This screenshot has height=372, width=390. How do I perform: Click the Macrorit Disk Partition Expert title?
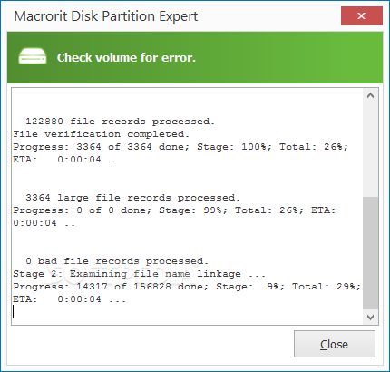click(x=106, y=16)
